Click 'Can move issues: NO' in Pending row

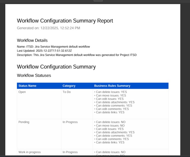coord(109,125)
